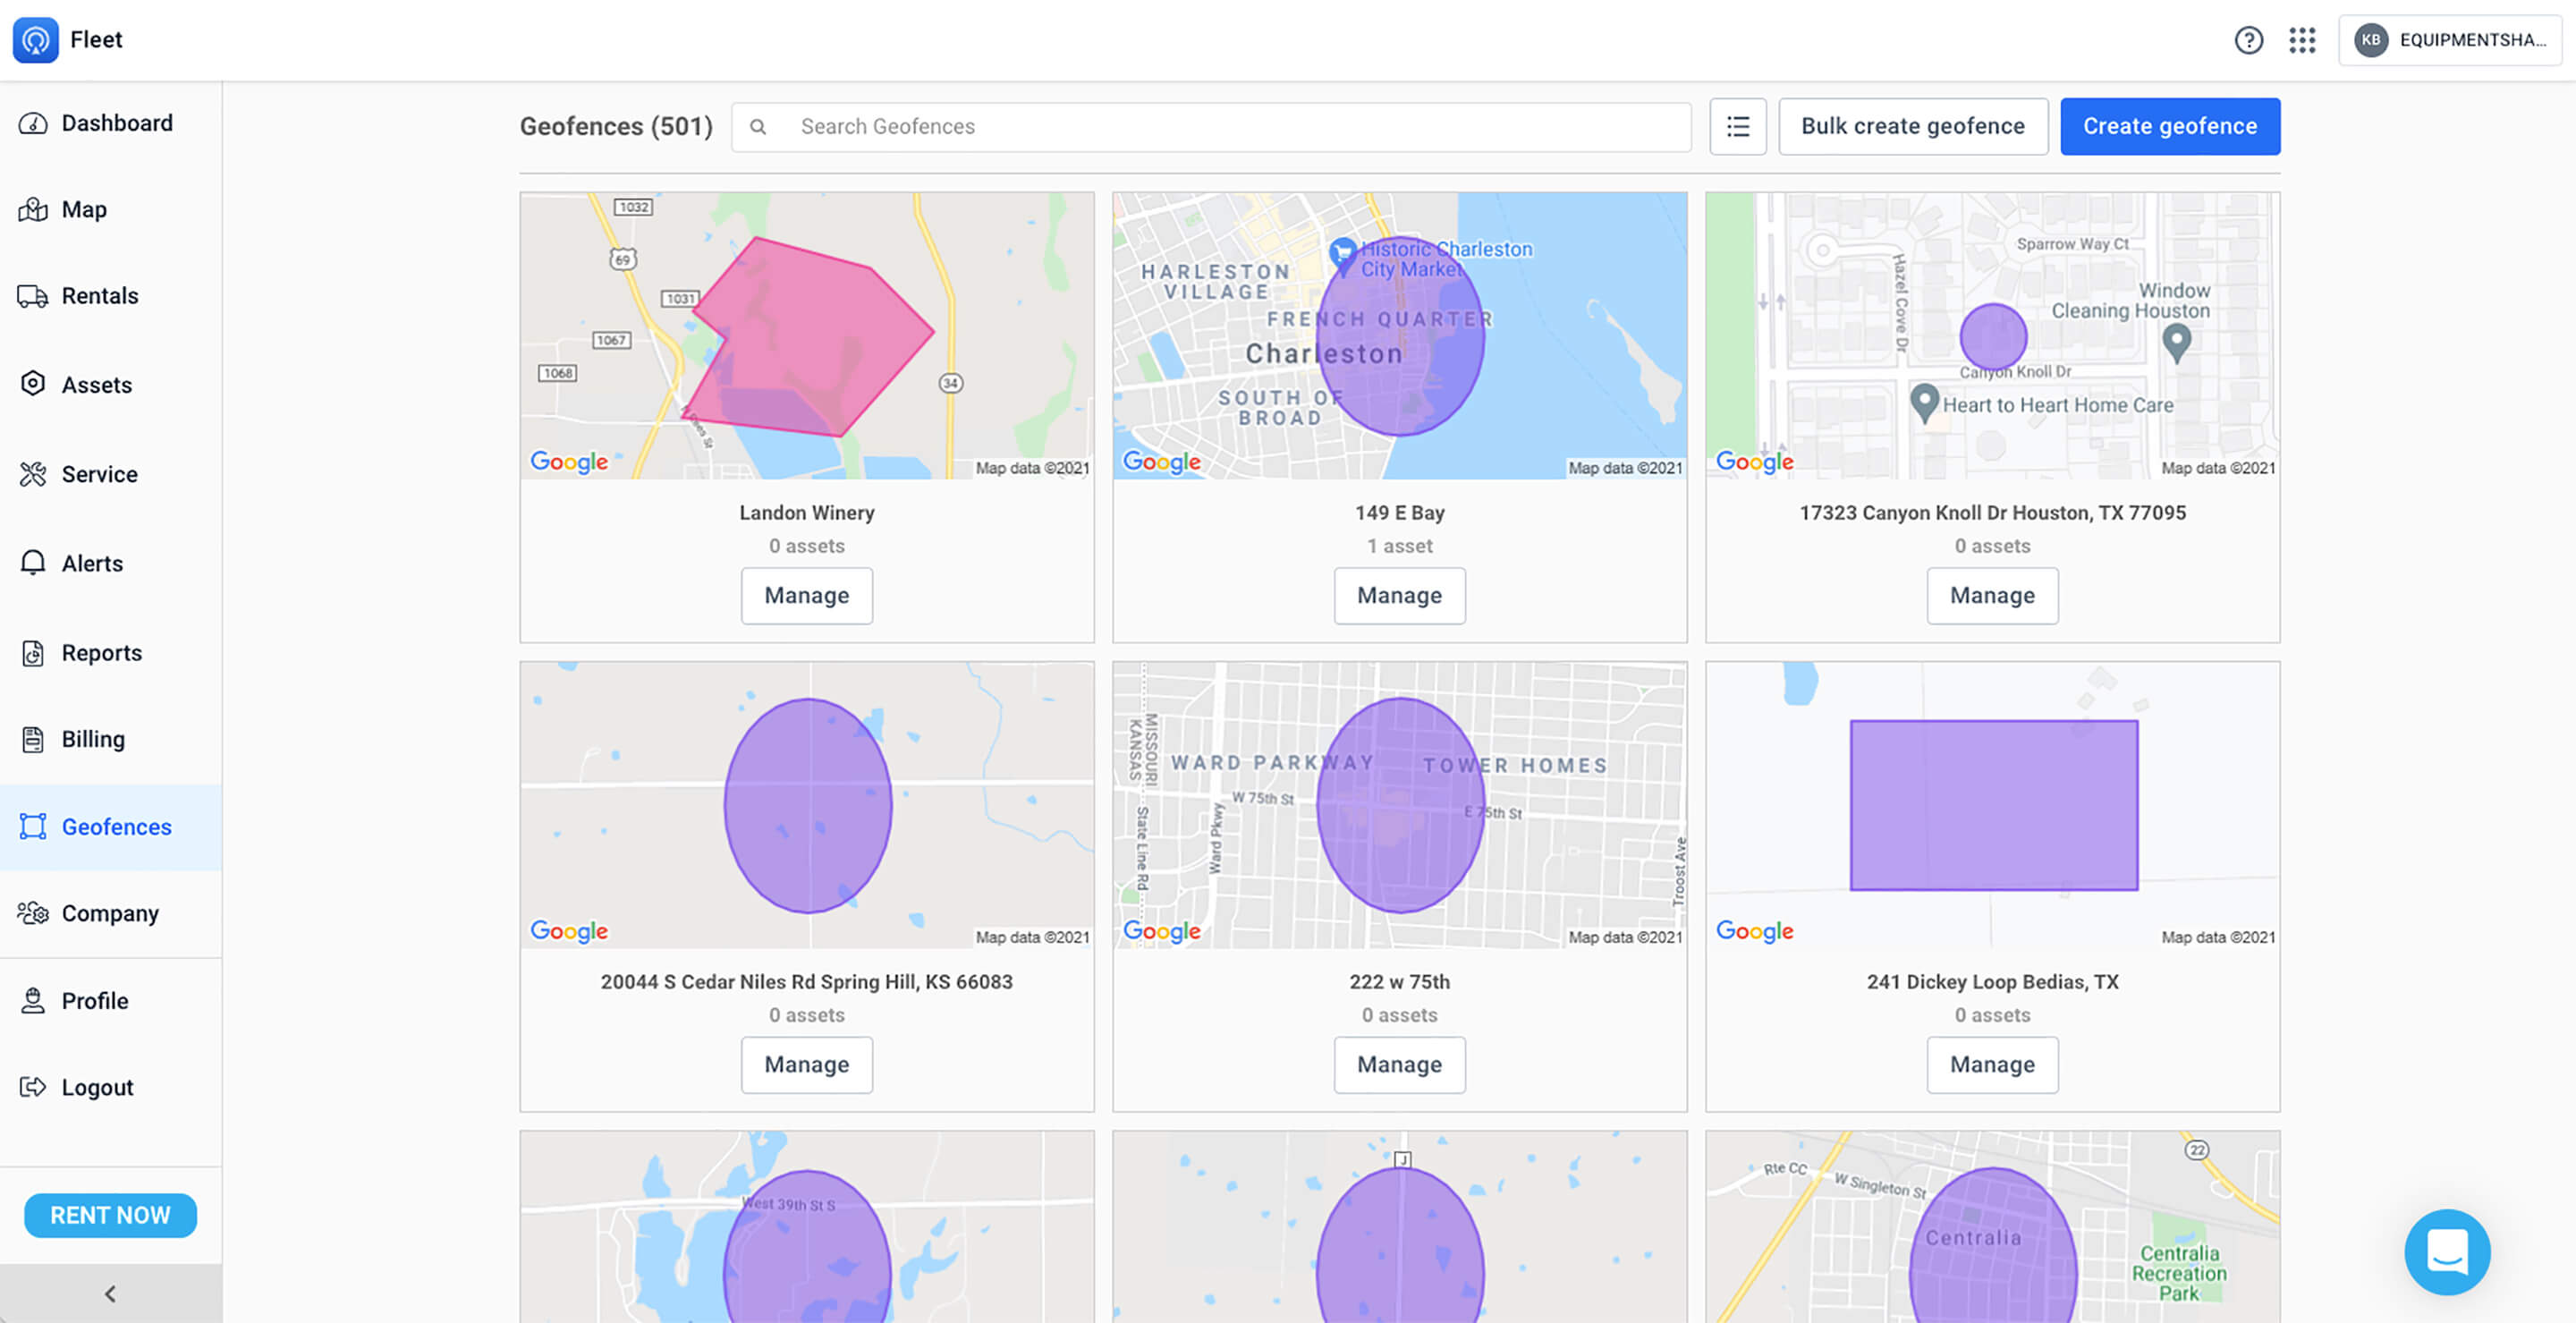Open the apps grid launcher
2576x1323 pixels.
coord(2302,40)
